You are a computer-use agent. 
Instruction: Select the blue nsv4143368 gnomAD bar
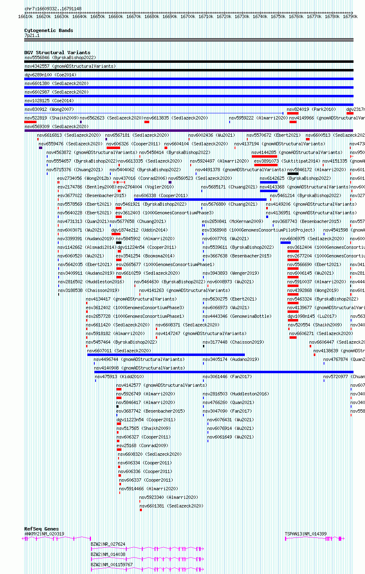(x=269, y=191)
